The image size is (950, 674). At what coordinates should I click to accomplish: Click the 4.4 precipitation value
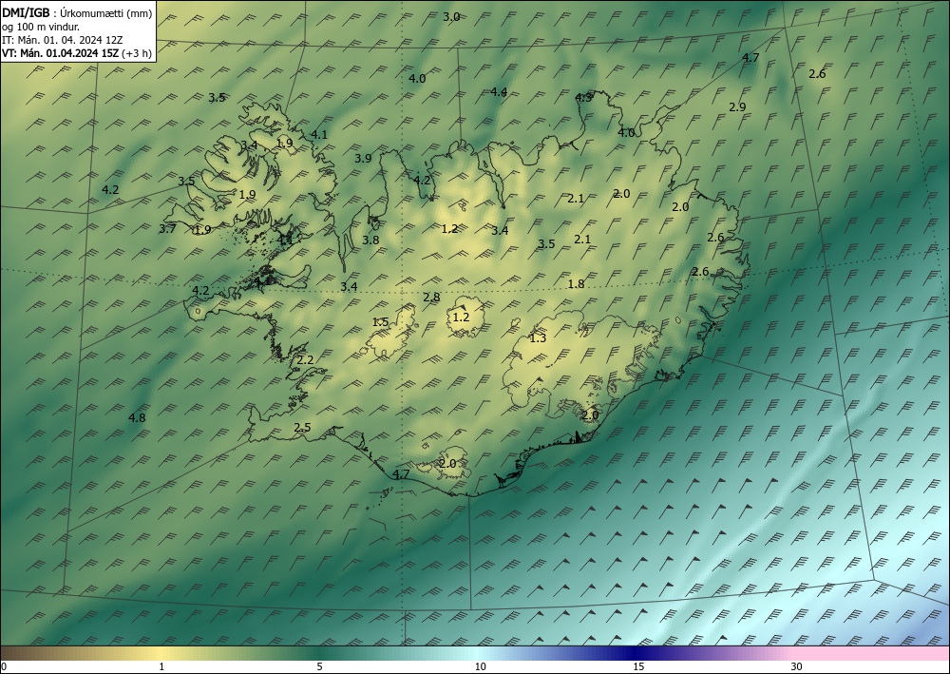click(x=499, y=92)
